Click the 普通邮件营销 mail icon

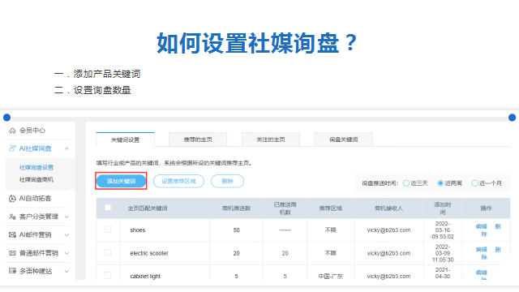pos(12,253)
